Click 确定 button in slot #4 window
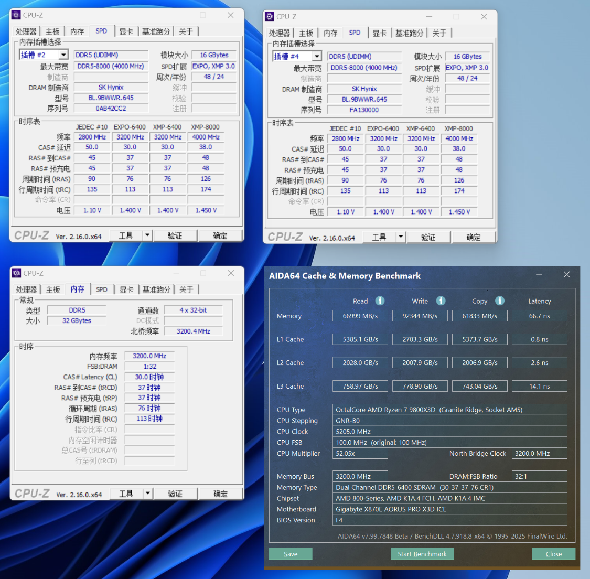 pos(474,237)
